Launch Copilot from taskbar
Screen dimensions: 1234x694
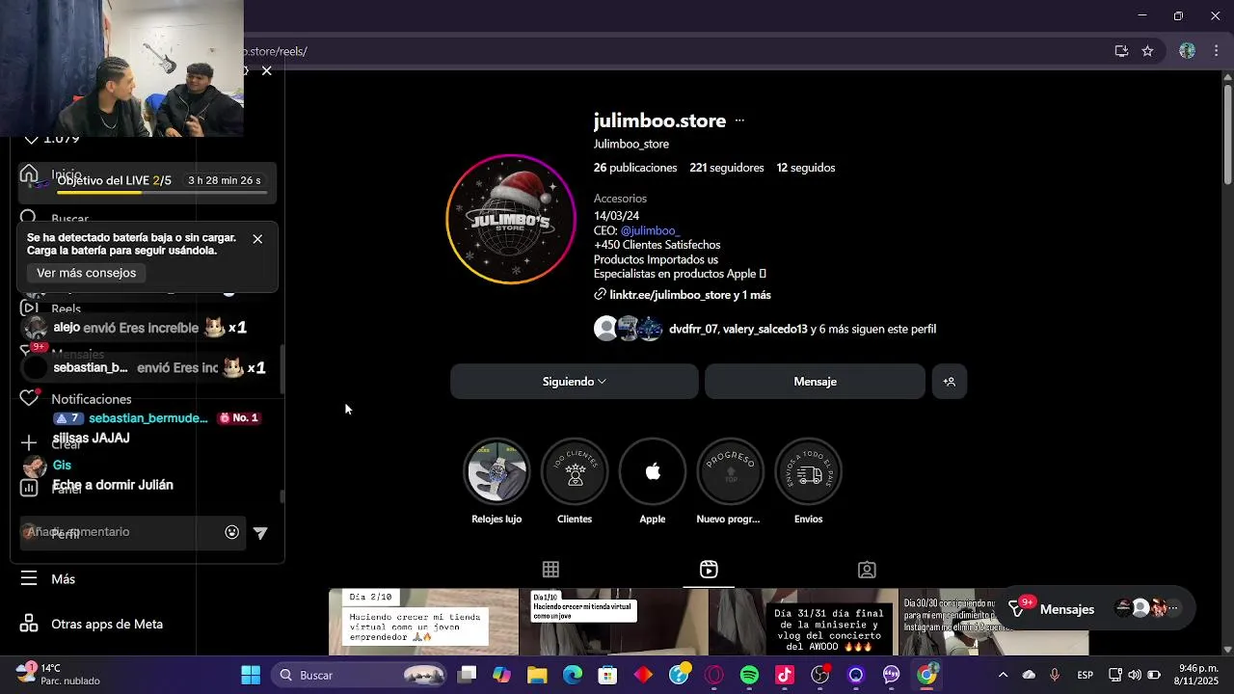click(x=501, y=675)
